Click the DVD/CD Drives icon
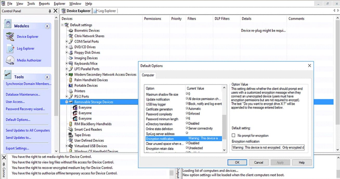 pyautogui.click(x=70, y=47)
